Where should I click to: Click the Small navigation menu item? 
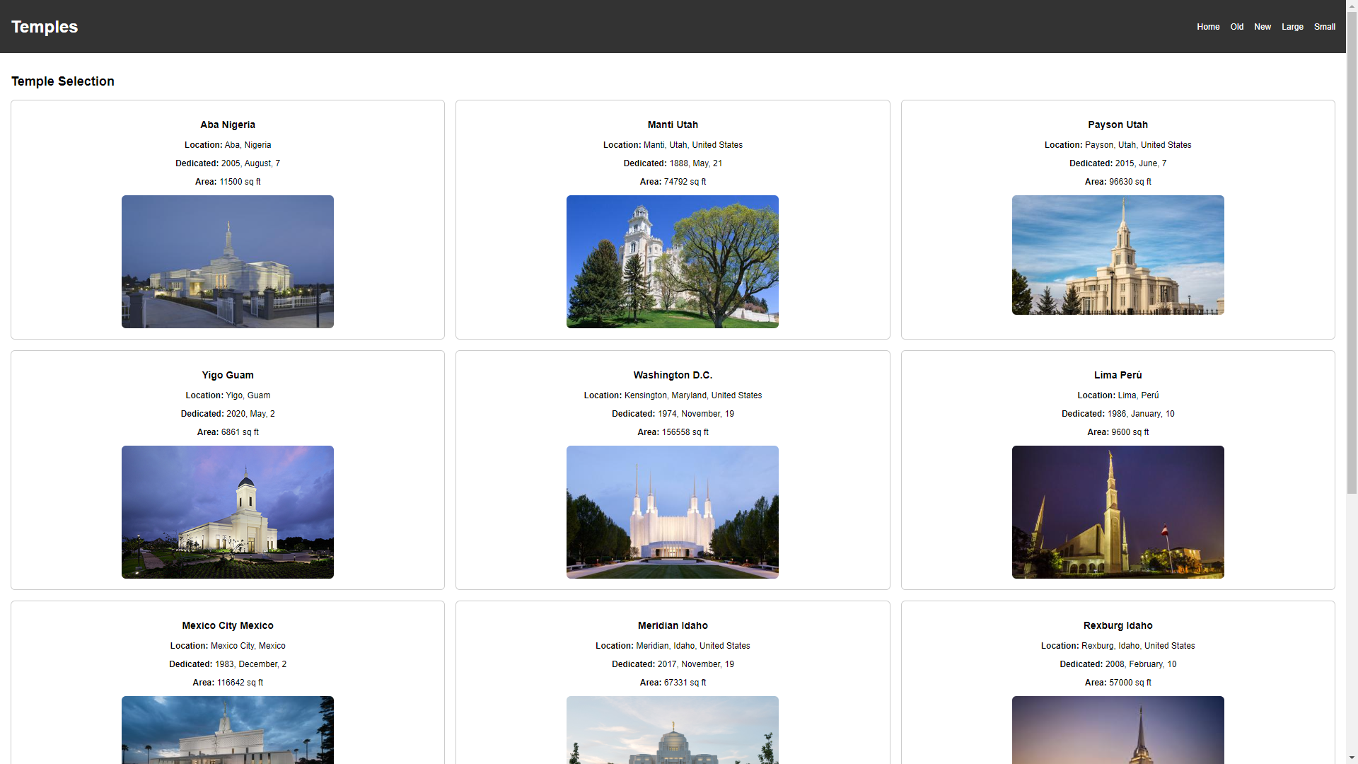1325,26
